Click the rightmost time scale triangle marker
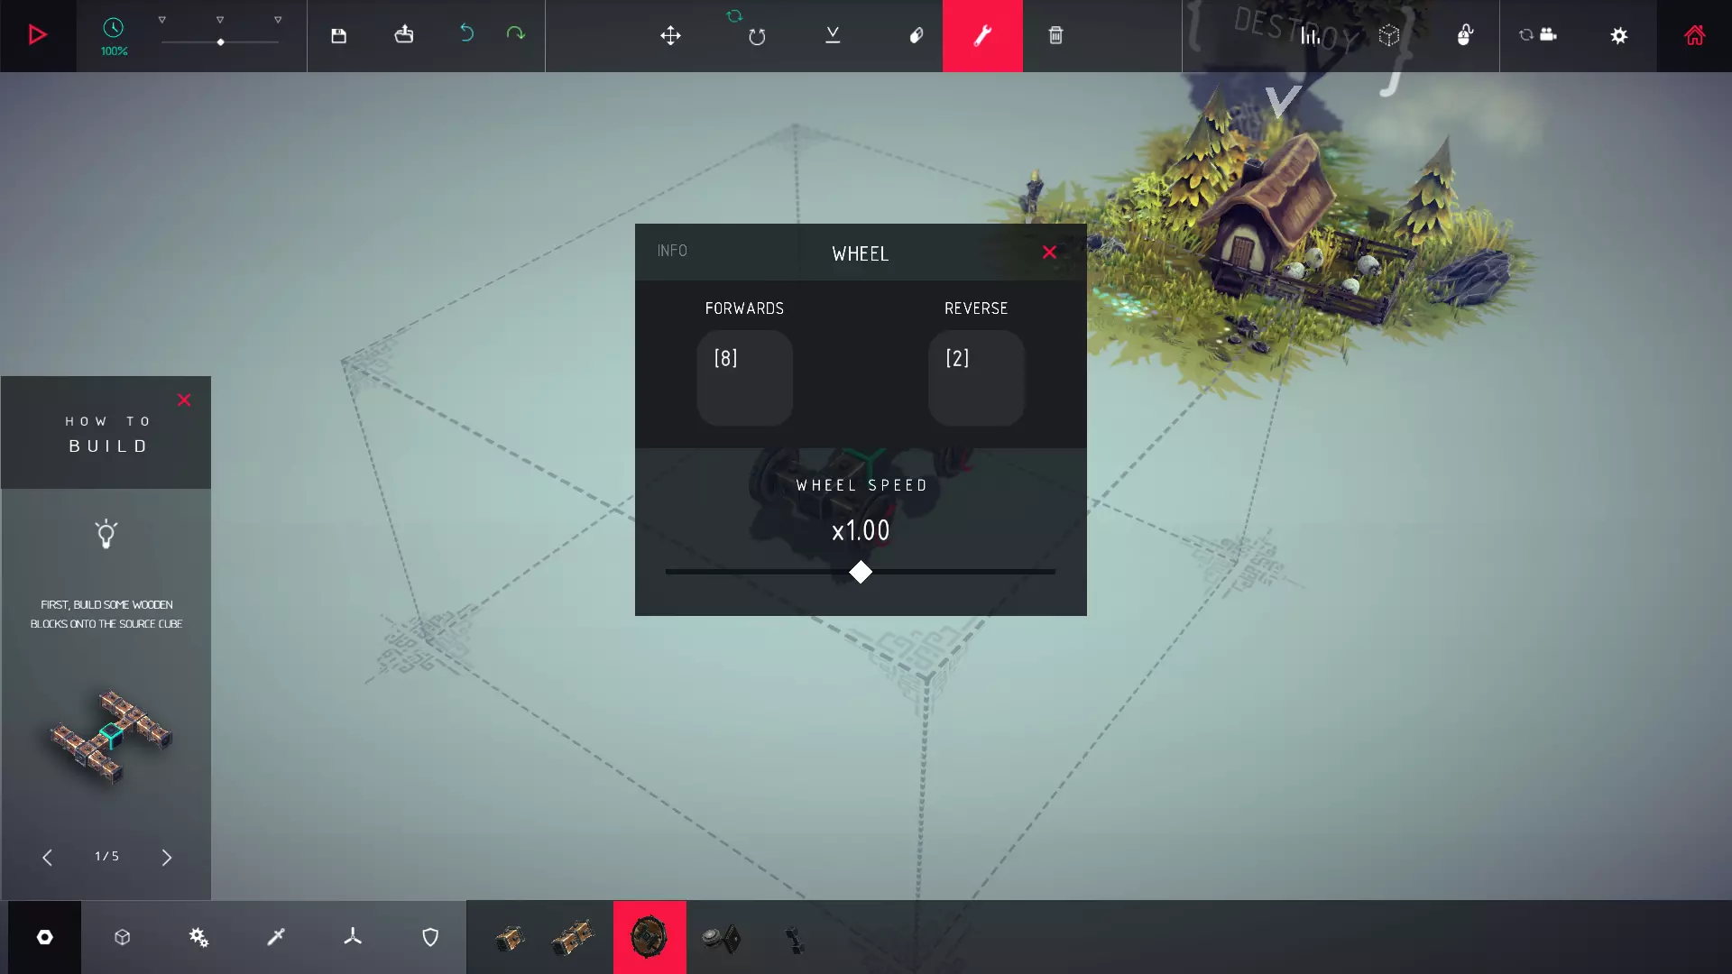 [x=278, y=20]
